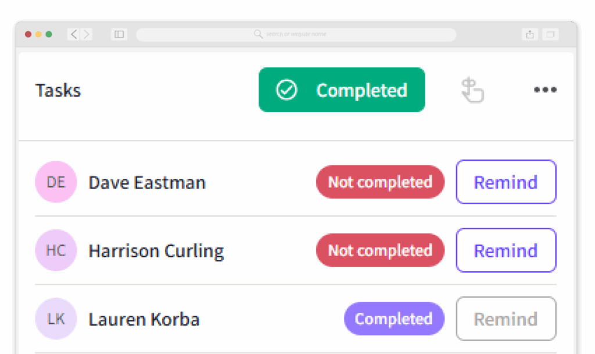Click the LK avatar for Lauren Korba
This screenshot has height=354, width=595.
[56, 319]
